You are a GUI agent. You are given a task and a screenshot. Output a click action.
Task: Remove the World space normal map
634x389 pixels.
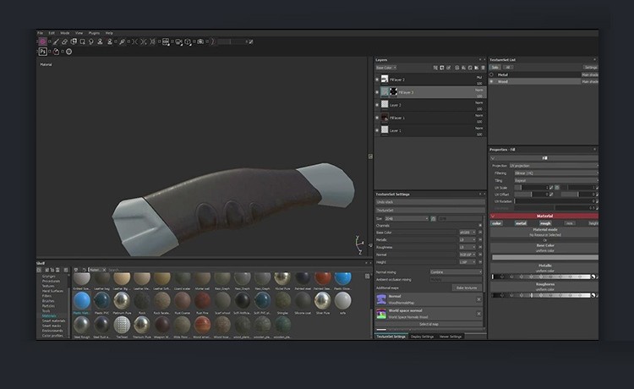point(478,314)
